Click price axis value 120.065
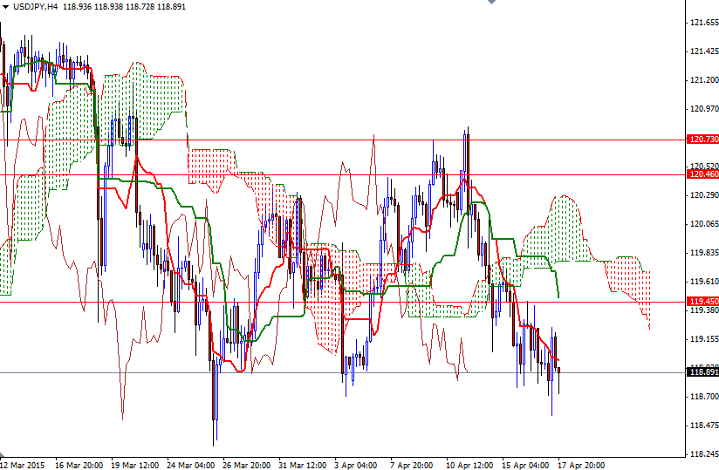 click(704, 224)
